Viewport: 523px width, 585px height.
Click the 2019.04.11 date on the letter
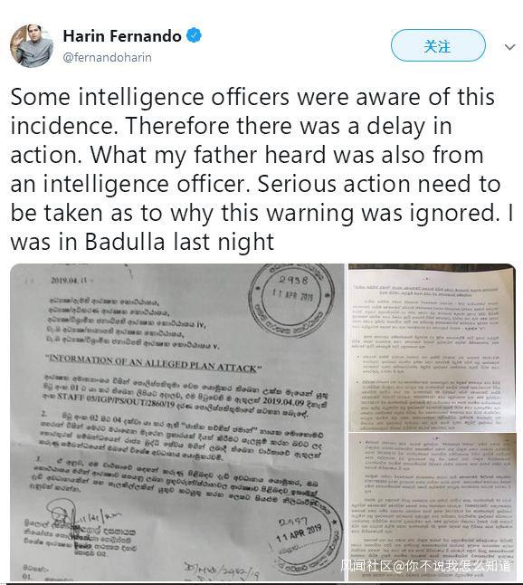pos(65,281)
